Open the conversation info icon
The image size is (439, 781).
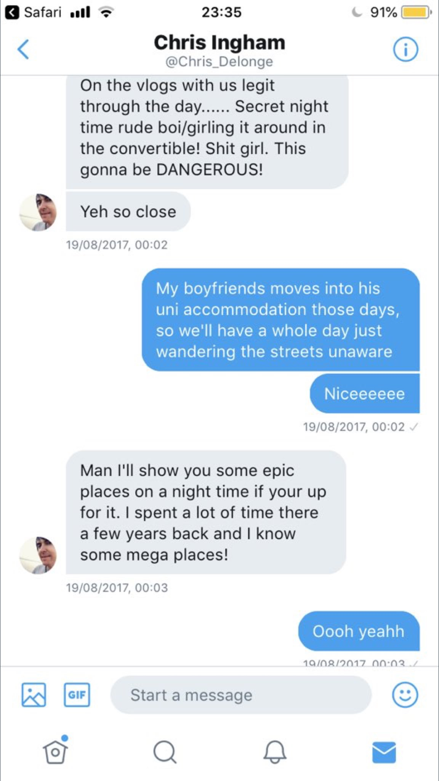click(405, 50)
